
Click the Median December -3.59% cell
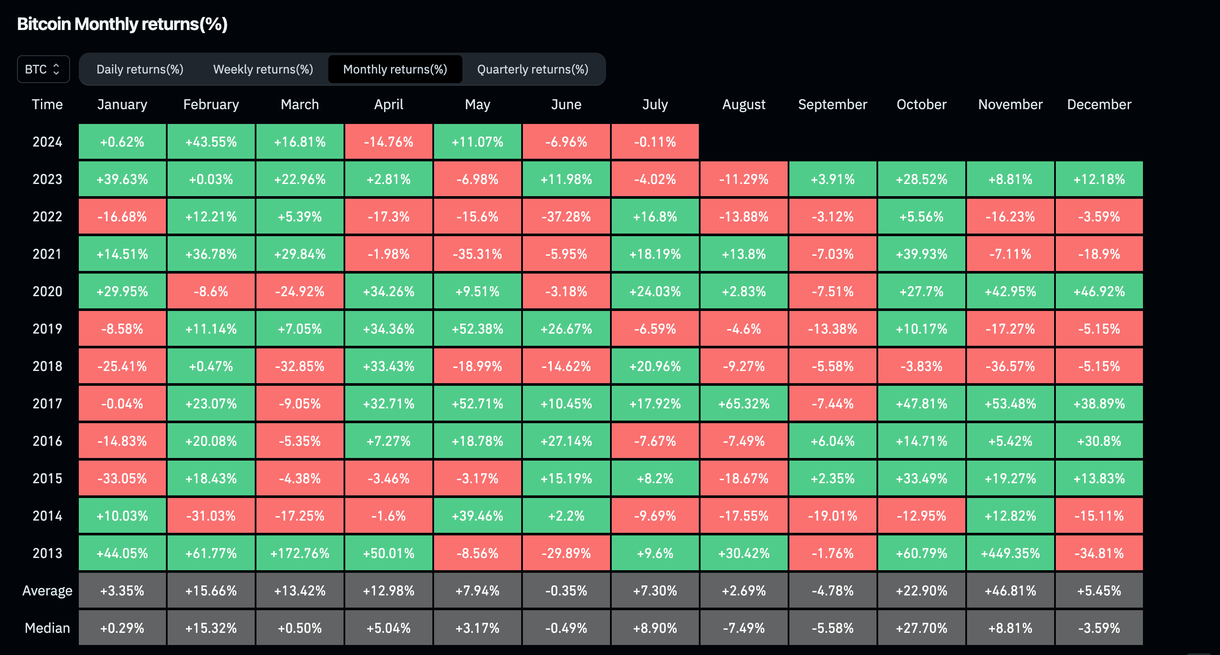coord(1099,628)
